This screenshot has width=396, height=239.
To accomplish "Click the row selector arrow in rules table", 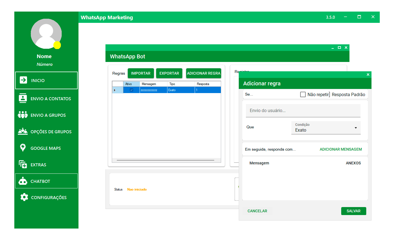I will pyautogui.click(x=115, y=90).
